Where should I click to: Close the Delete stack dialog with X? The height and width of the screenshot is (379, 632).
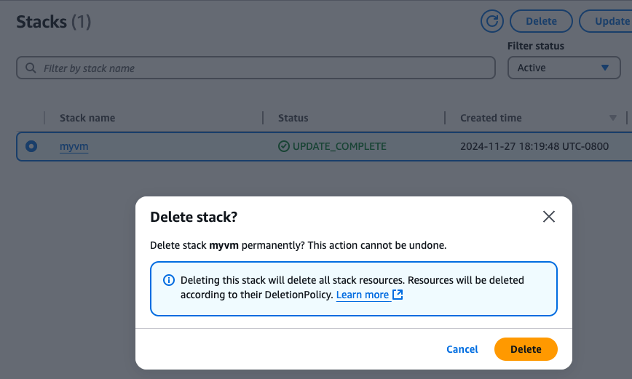[549, 216]
